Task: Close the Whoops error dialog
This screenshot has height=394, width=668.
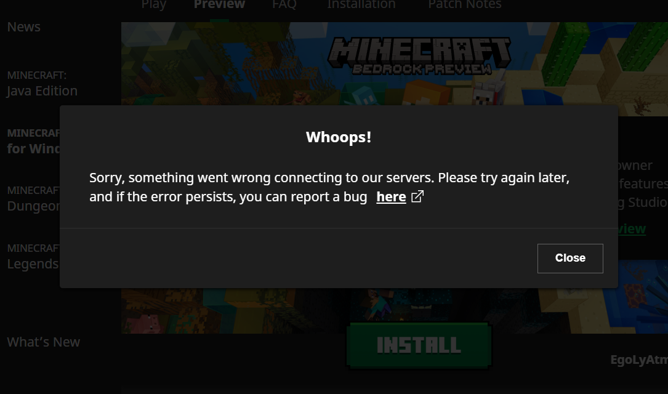Action: pyautogui.click(x=570, y=258)
